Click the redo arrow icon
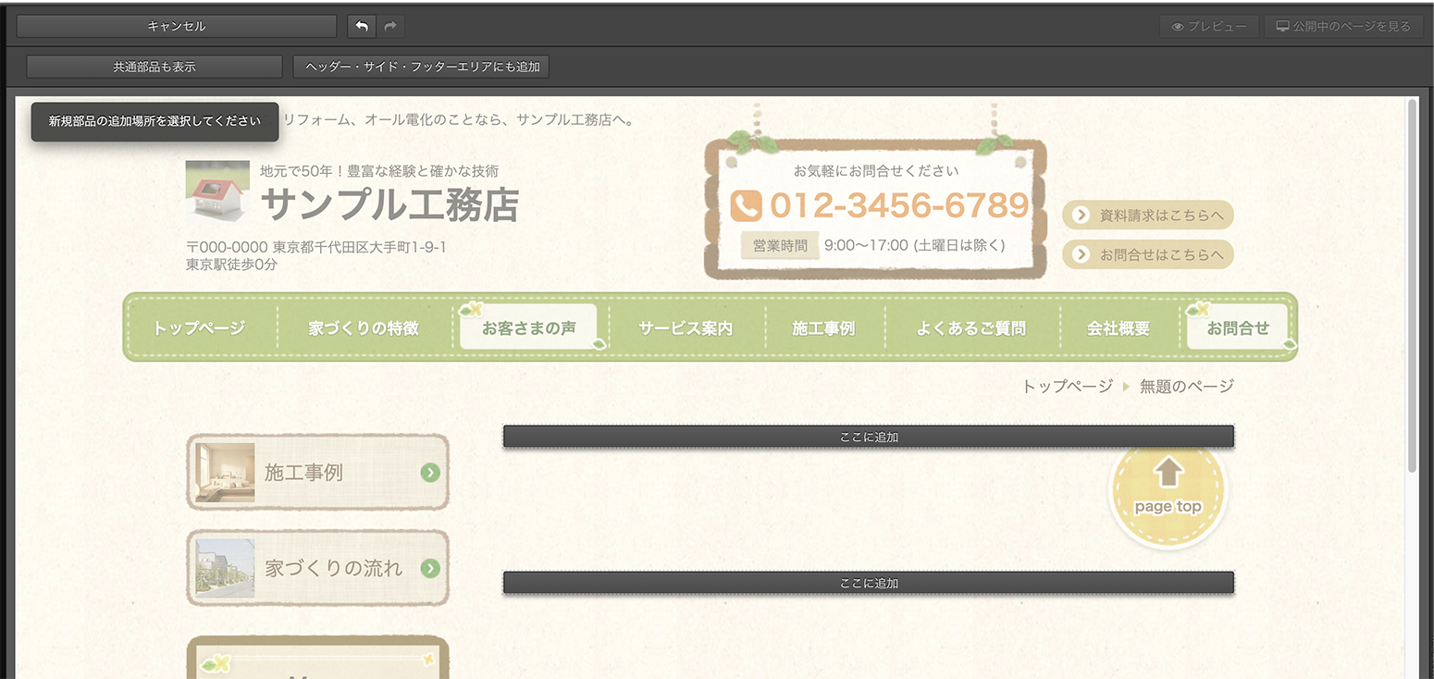This screenshot has height=679, width=1434. click(x=390, y=27)
